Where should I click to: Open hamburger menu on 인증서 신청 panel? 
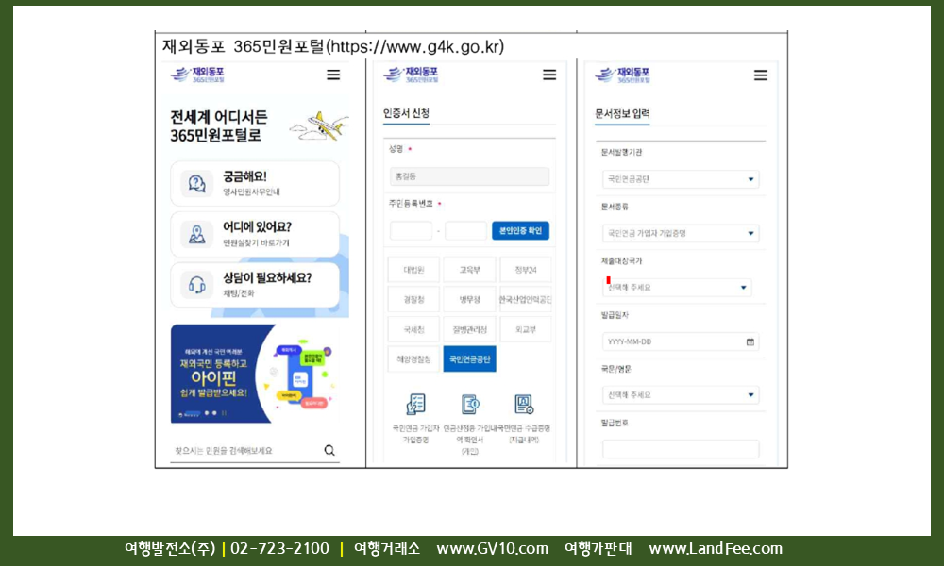click(x=549, y=75)
